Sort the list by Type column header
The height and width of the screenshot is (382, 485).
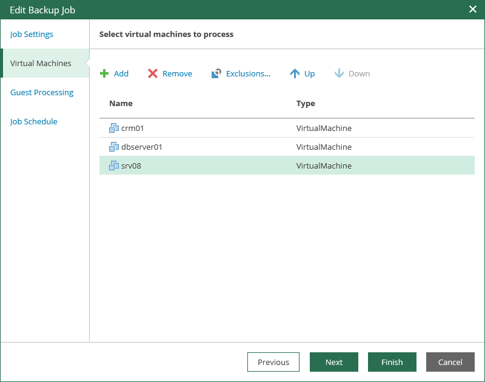pyautogui.click(x=306, y=104)
